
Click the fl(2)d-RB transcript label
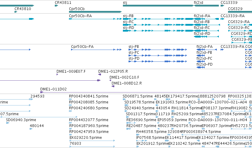pyautogui.click(x=202, y=22)
